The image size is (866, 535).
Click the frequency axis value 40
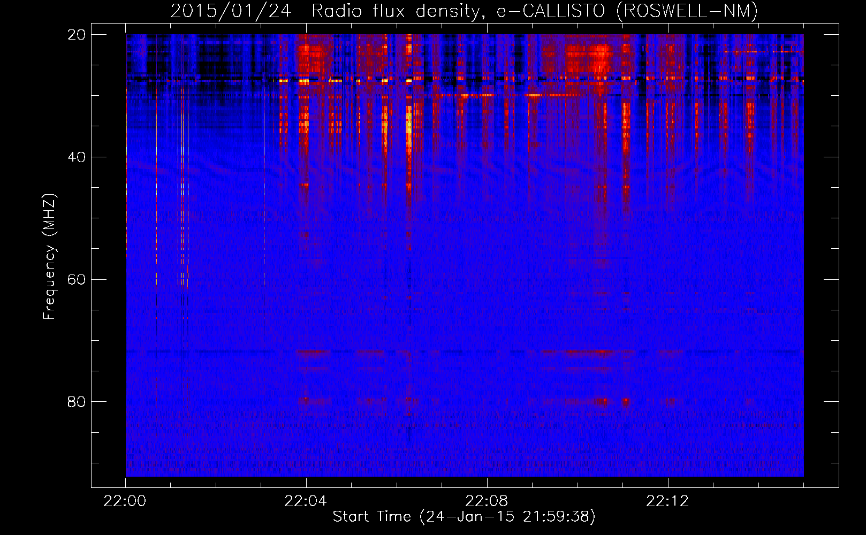point(77,157)
